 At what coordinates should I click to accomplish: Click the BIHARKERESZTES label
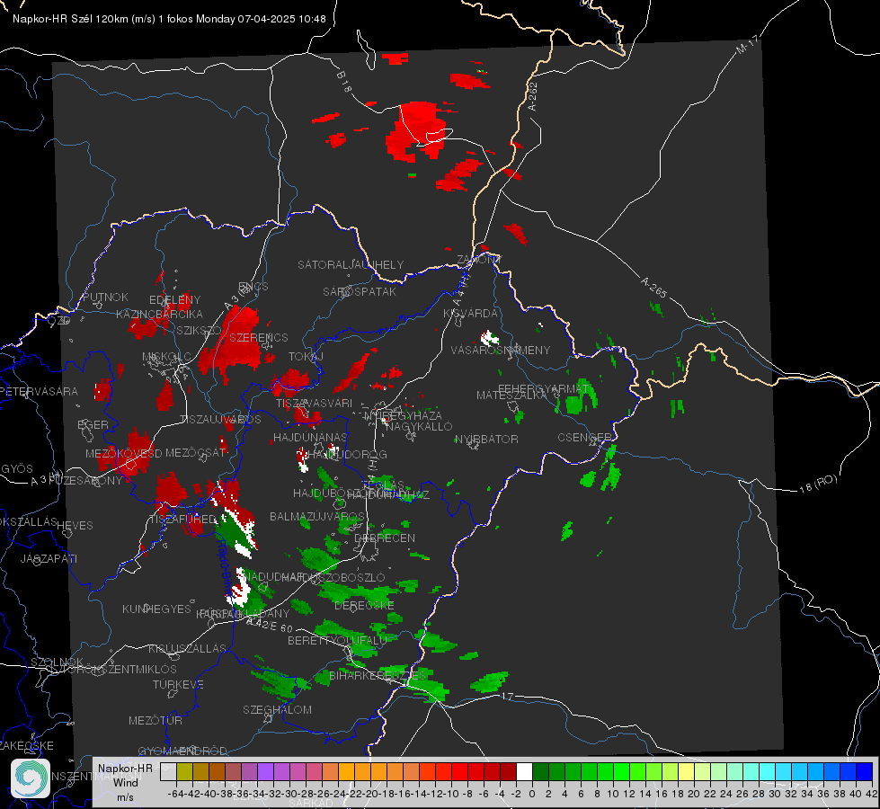[378, 675]
